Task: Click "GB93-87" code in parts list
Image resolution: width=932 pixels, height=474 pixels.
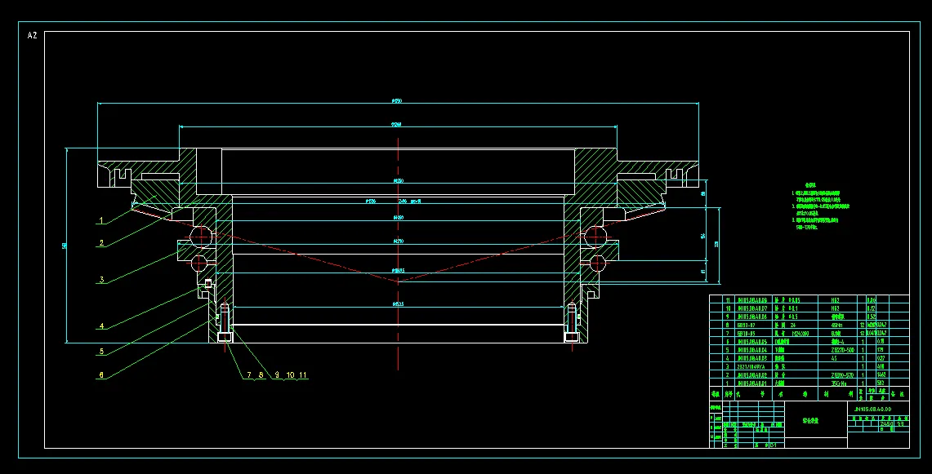Action: coord(747,325)
